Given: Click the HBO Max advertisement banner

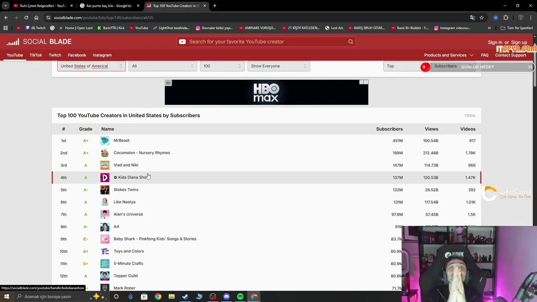Looking at the screenshot, I should [266, 92].
